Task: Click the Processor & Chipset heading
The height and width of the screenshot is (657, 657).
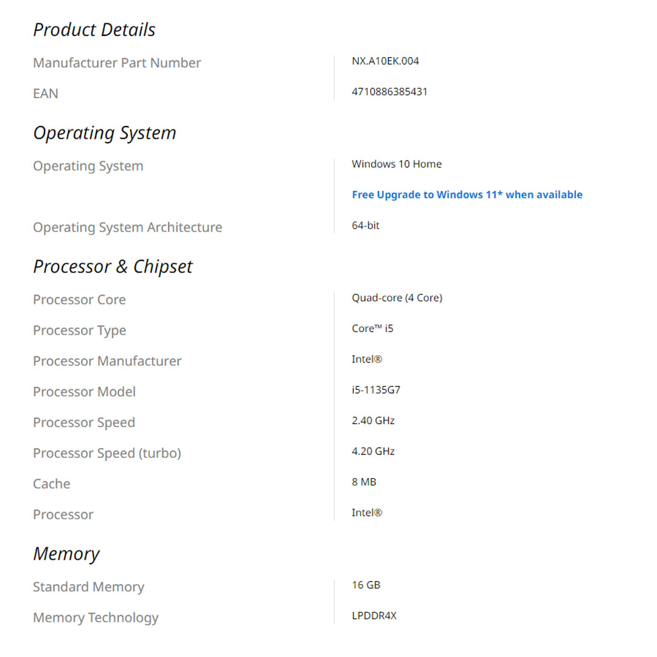Action: [x=113, y=266]
